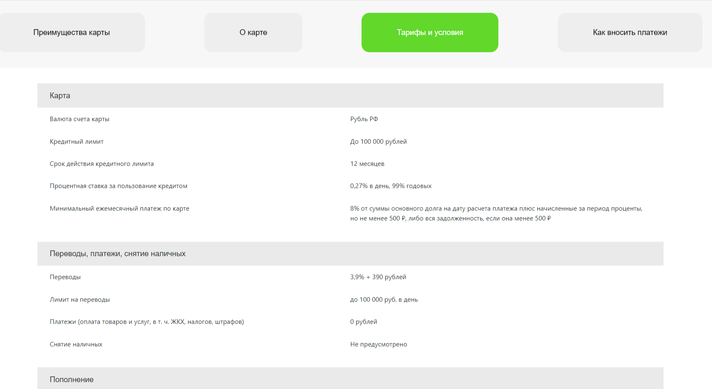Click the «3,9% + 390 рублей» transfer fee
Image resolution: width=712 pixels, height=389 pixels.
coord(378,277)
